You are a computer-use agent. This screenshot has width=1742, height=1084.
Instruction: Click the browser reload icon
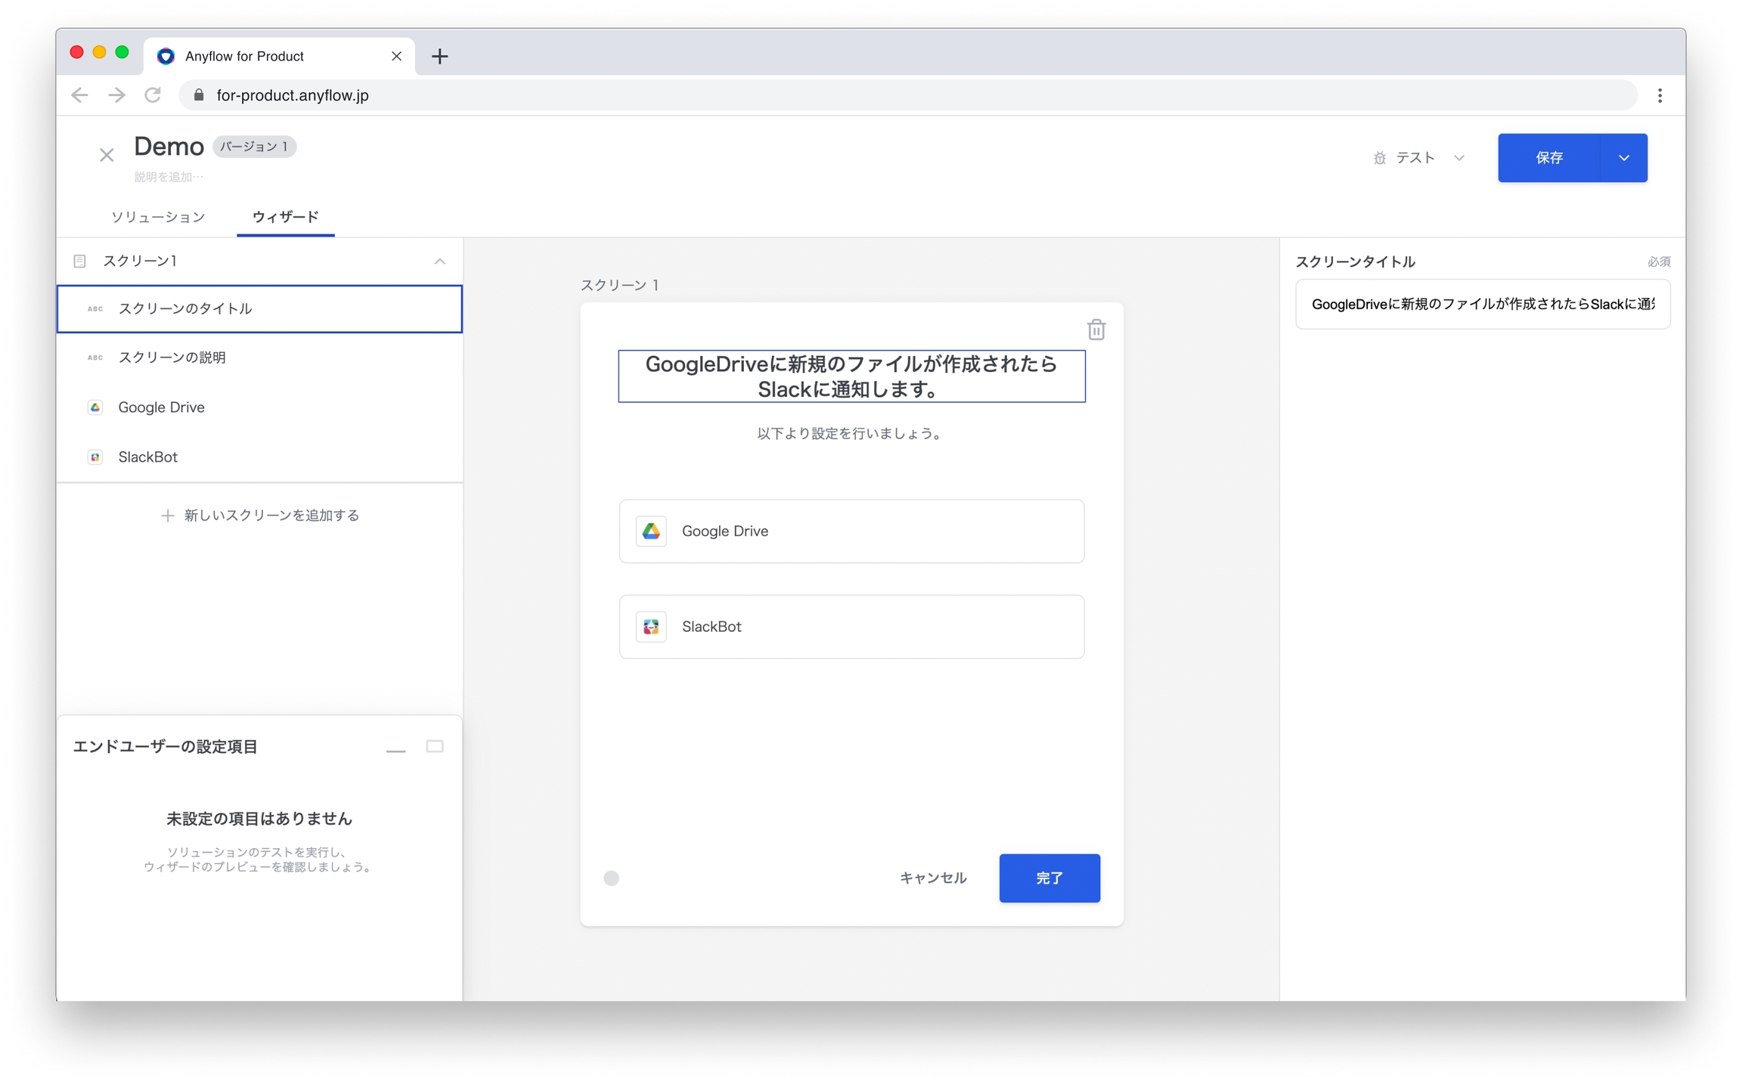[x=153, y=95]
